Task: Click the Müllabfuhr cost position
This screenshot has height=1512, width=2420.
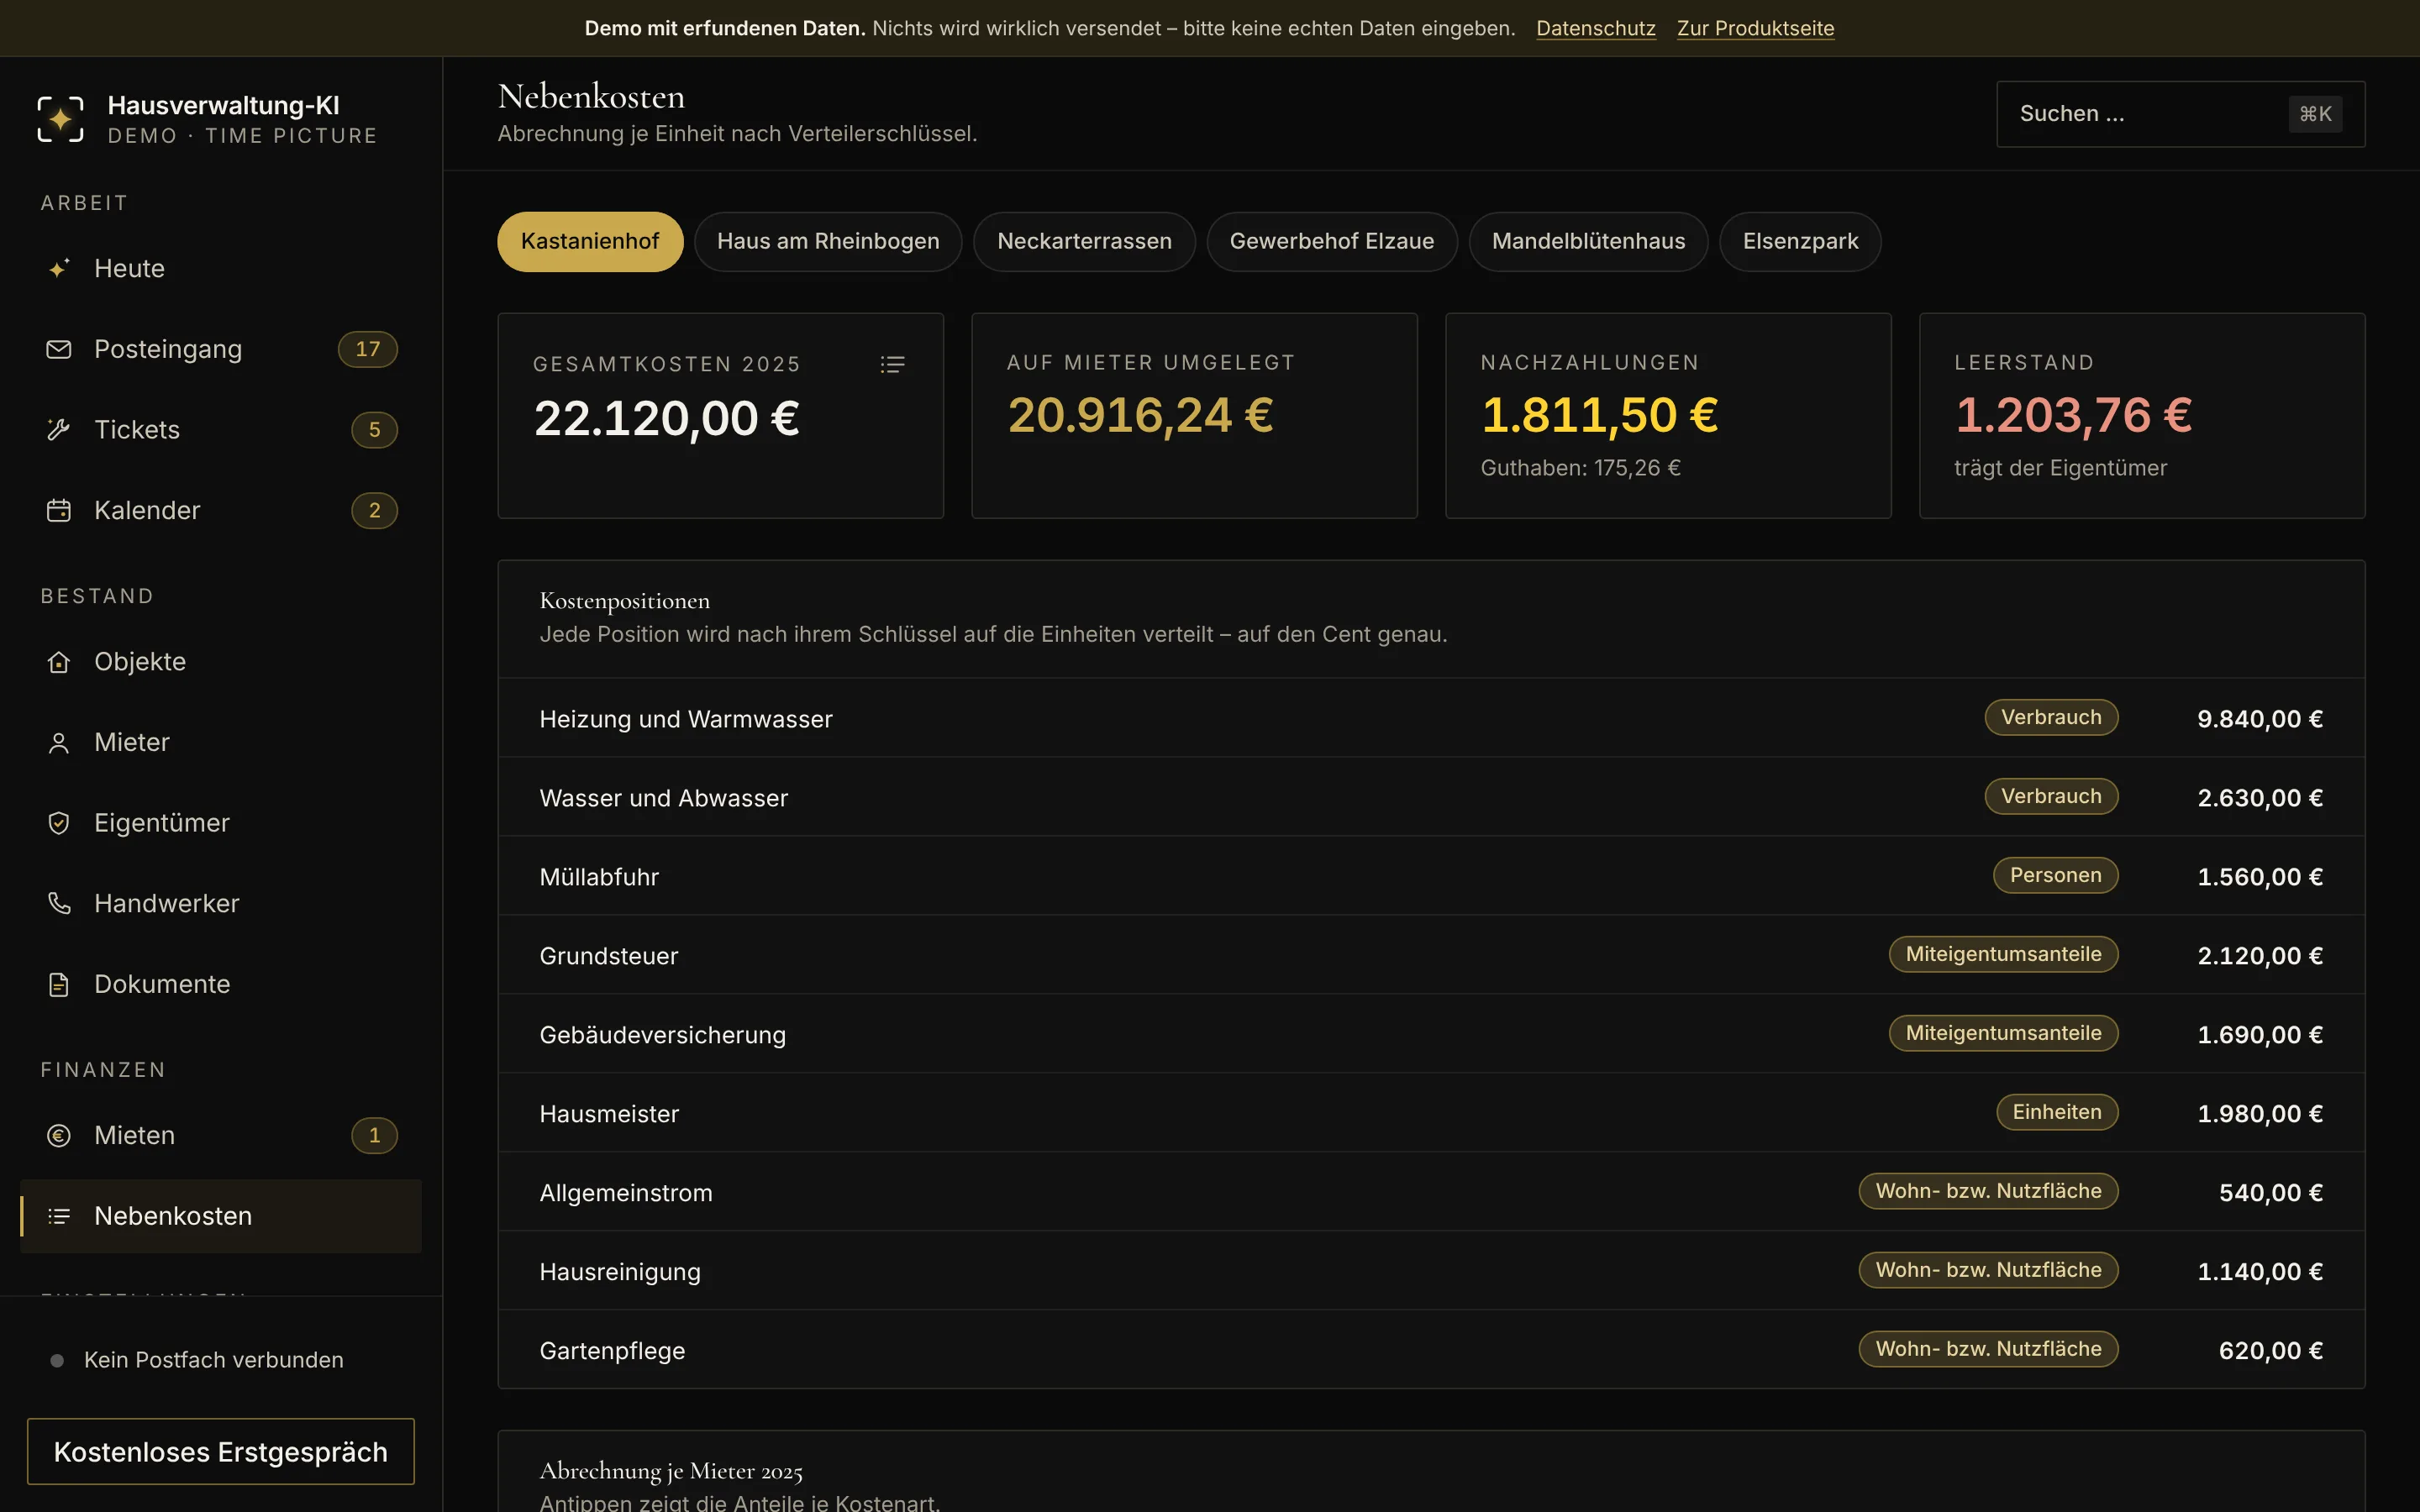Action: coord(1431,876)
